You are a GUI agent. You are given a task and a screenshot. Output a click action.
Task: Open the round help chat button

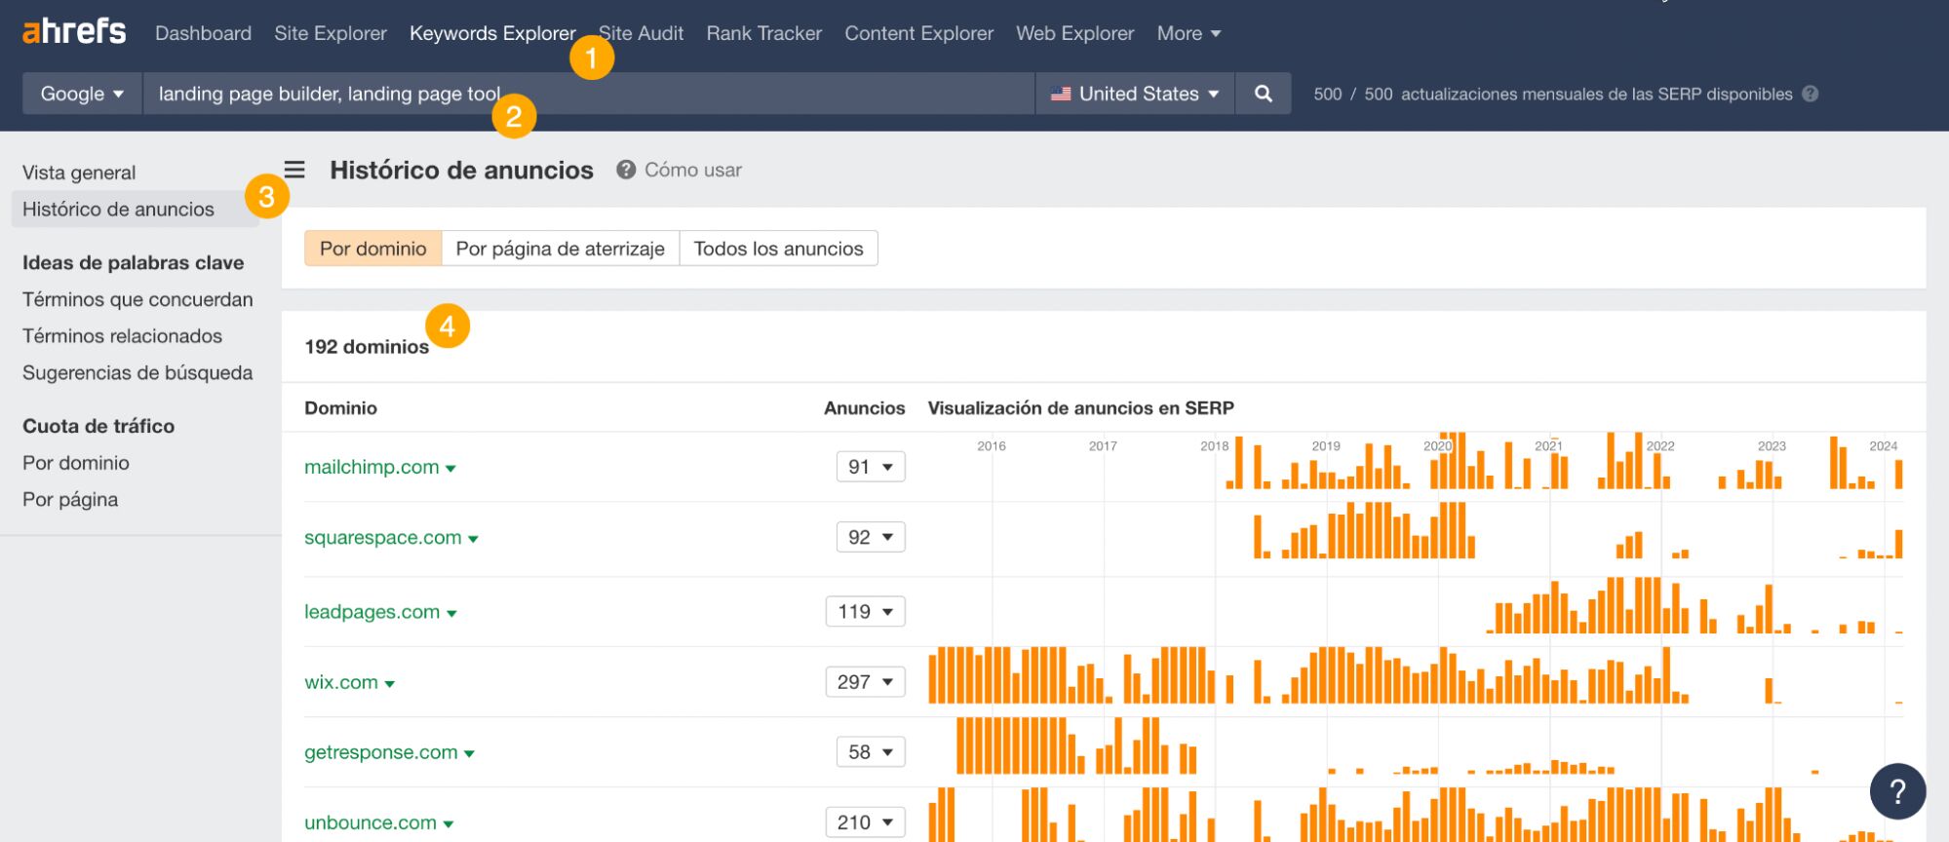point(1897,790)
